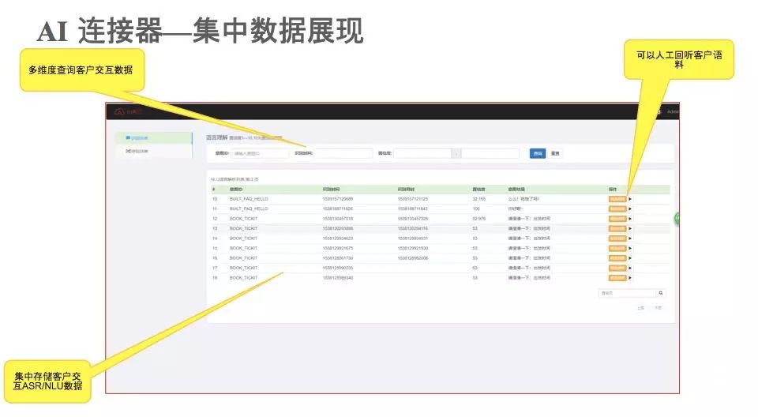This screenshot has height=417, width=758.
Task: Play recording for row 13
Action: coord(630,228)
